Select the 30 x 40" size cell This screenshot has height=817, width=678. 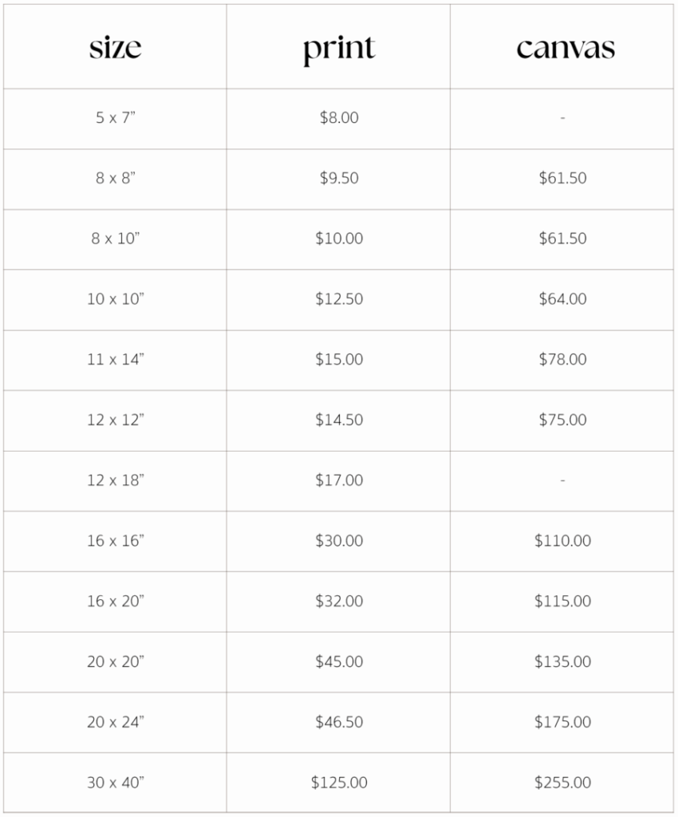116,783
